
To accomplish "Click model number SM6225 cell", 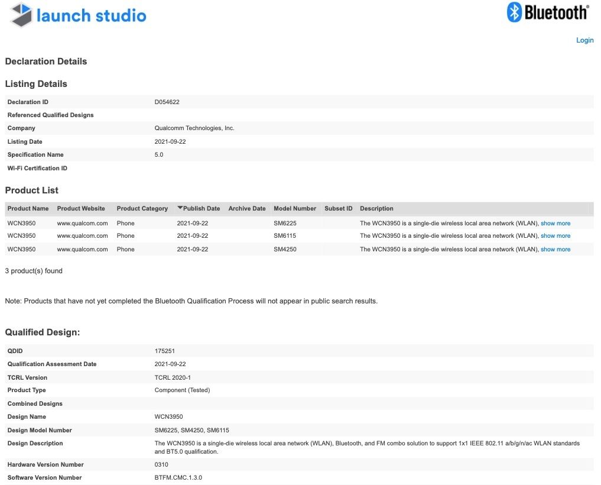I will [x=285, y=224].
